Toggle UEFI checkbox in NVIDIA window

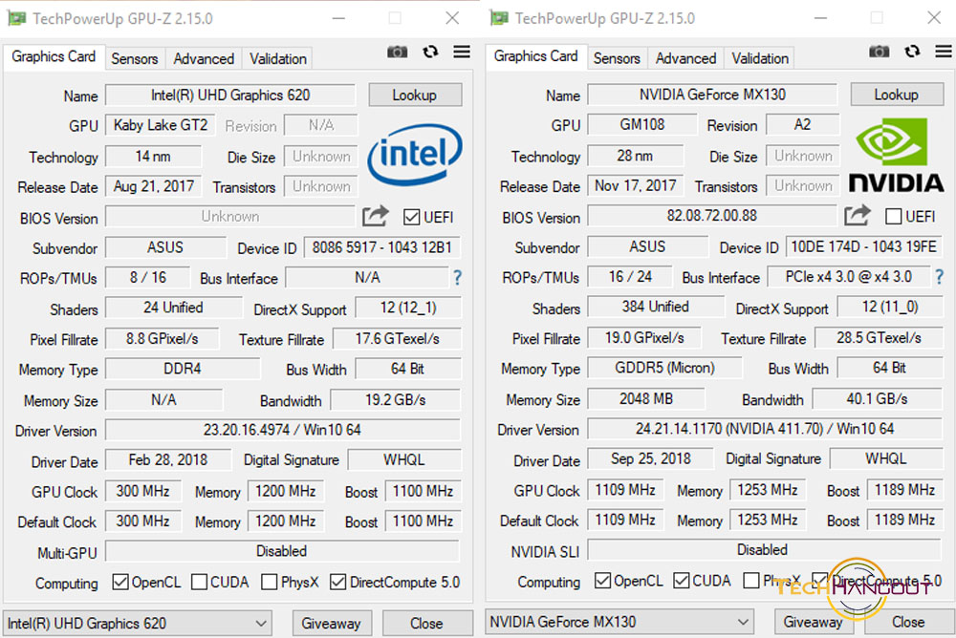pos(893,216)
